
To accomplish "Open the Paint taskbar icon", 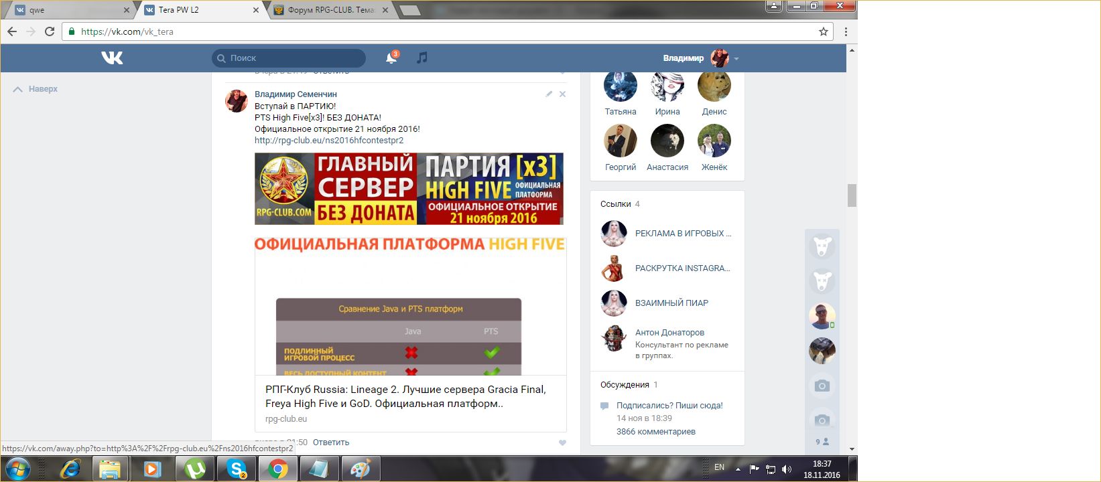I will 361,469.
